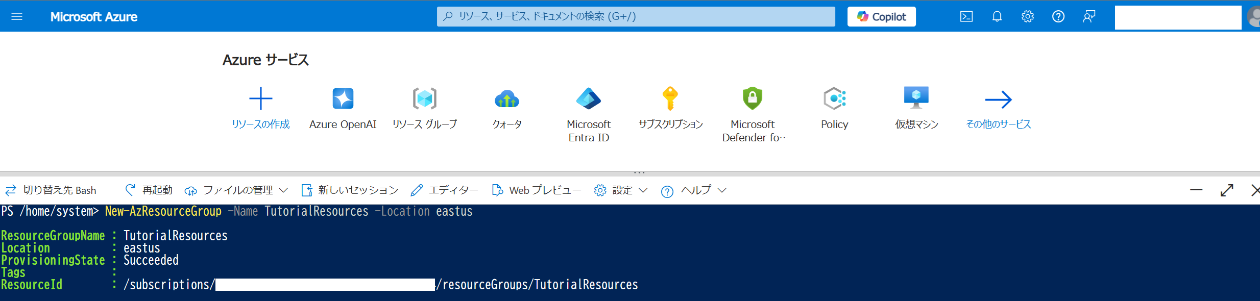
Task: Open Policy service icon
Action: pos(835,98)
